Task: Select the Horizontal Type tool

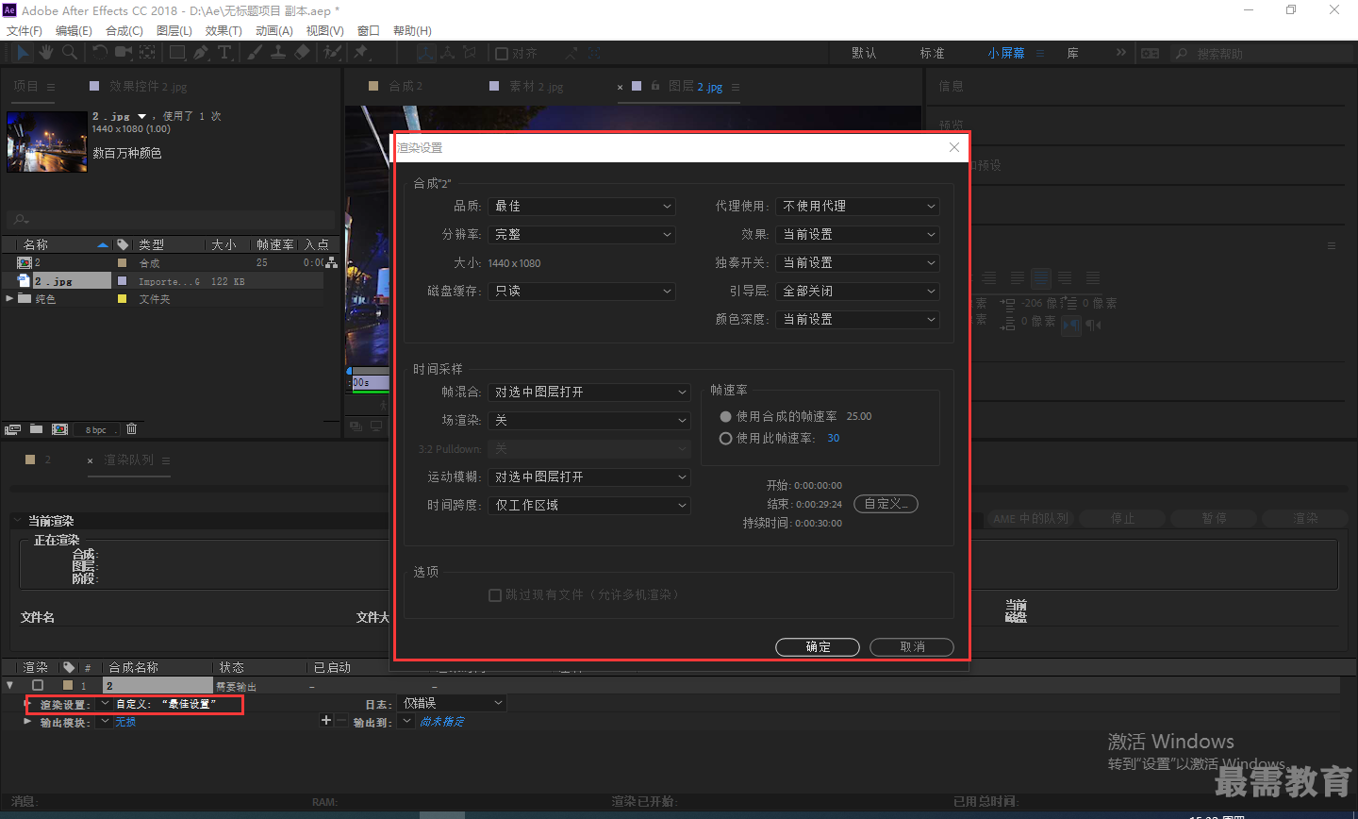Action: coord(224,53)
